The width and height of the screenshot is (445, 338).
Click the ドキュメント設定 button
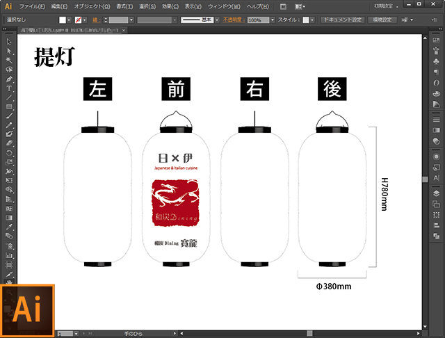click(x=342, y=21)
